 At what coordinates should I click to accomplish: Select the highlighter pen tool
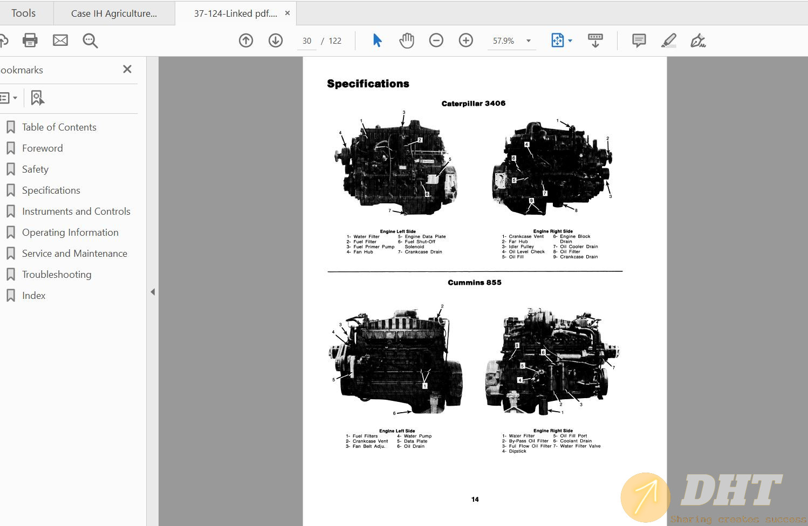[669, 40]
